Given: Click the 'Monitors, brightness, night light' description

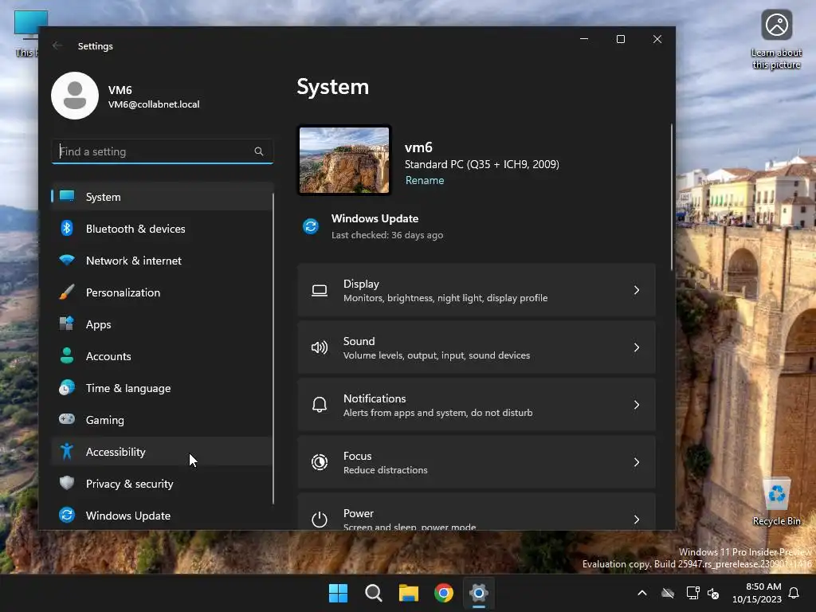Looking at the screenshot, I should tap(445, 298).
